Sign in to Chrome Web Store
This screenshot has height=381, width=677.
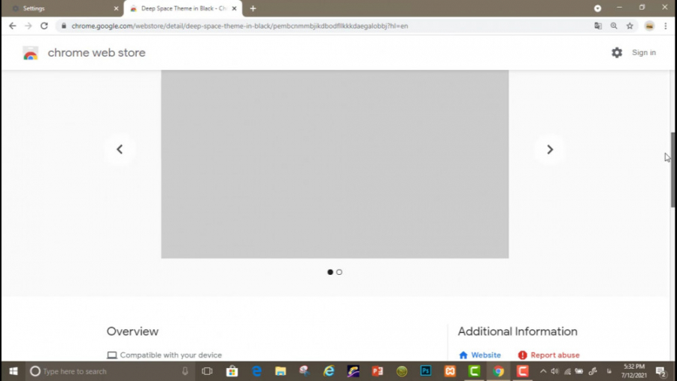point(644,53)
